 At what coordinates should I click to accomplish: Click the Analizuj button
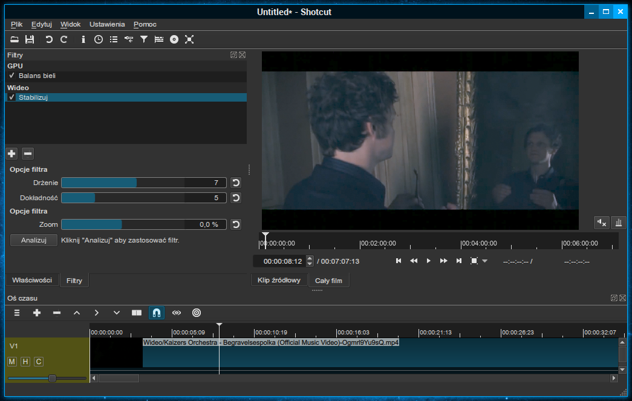[34, 240]
